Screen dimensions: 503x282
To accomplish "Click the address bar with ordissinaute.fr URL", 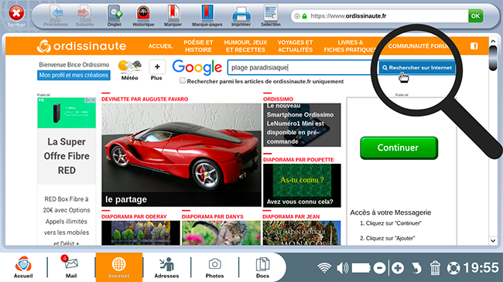I will click(x=379, y=15).
